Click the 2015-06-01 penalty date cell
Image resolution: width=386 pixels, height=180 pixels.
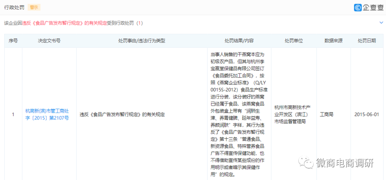coord(367,115)
